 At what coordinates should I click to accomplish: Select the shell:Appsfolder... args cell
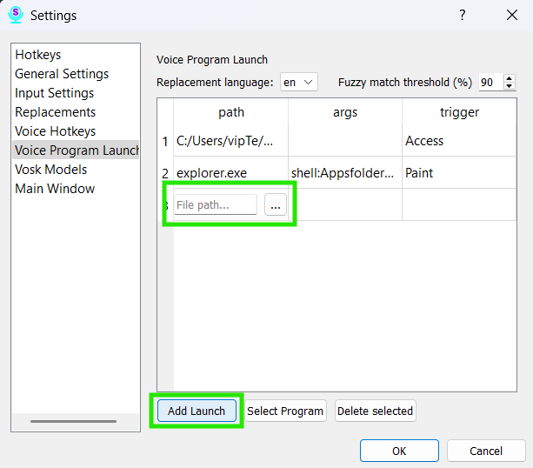(345, 173)
